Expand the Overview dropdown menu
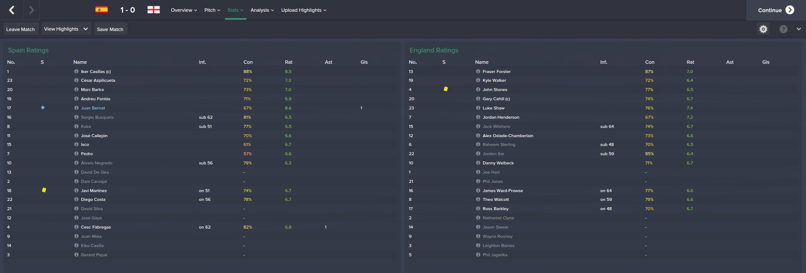 point(184,10)
